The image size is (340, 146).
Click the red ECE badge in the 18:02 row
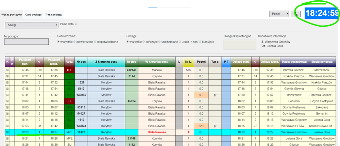point(69,101)
